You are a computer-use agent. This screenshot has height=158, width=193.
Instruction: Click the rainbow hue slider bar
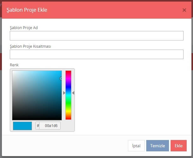pyautogui.click(x=68, y=95)
